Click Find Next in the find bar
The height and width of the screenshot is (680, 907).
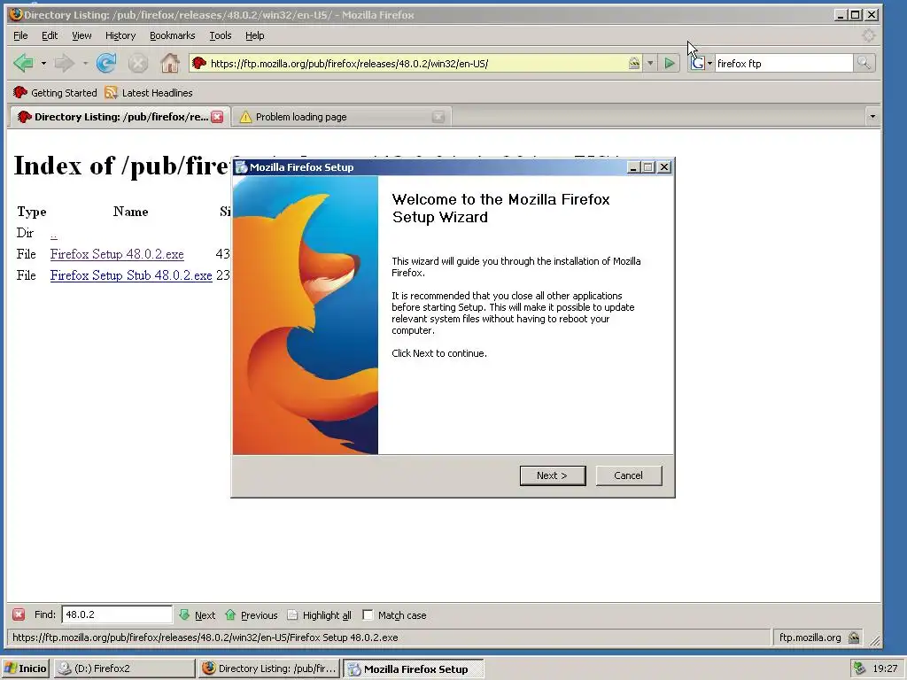click(198, 614)
